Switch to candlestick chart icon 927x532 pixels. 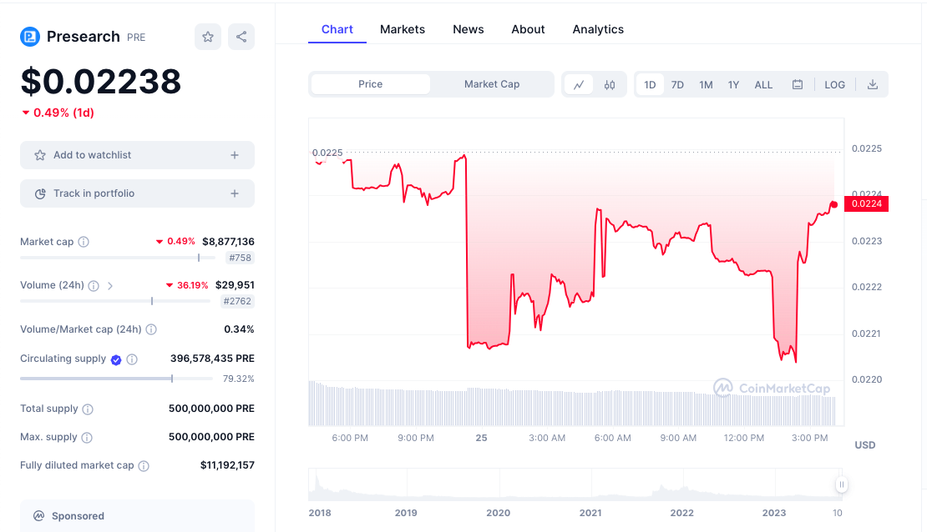tap(610, 84)
